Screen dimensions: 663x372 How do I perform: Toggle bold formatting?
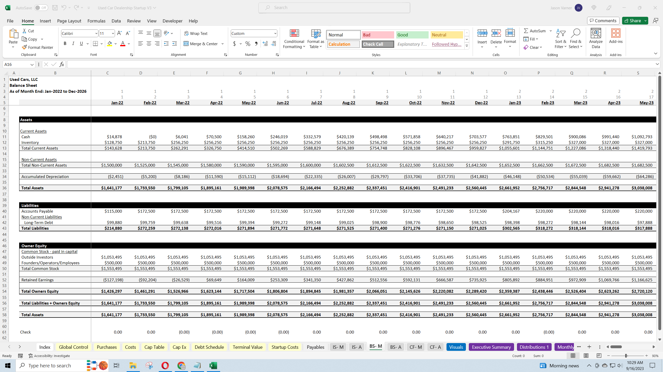pyautogui.click(x=65, y=43)
